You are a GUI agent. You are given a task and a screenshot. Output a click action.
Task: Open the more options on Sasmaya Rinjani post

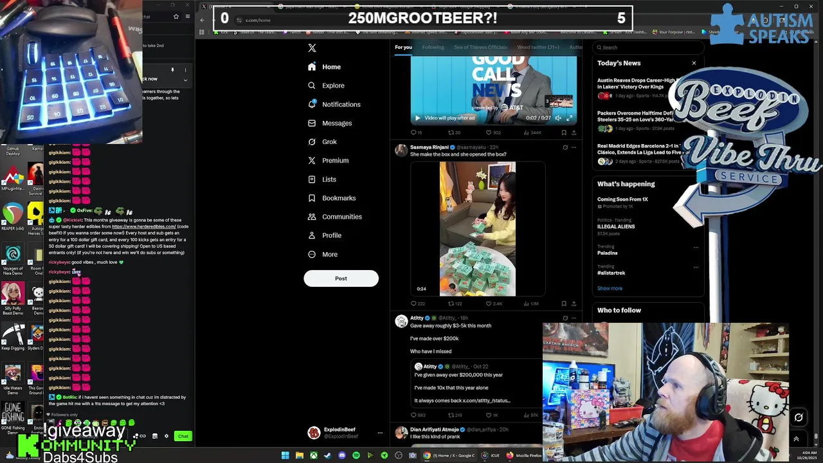(574, 147)
